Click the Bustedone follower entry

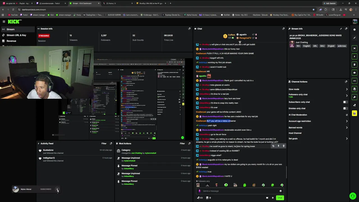[x=75, y=151]
